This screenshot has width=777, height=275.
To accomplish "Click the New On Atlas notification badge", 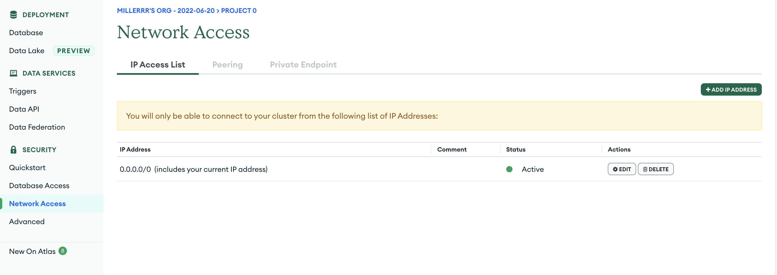I will tap(62, 251).
